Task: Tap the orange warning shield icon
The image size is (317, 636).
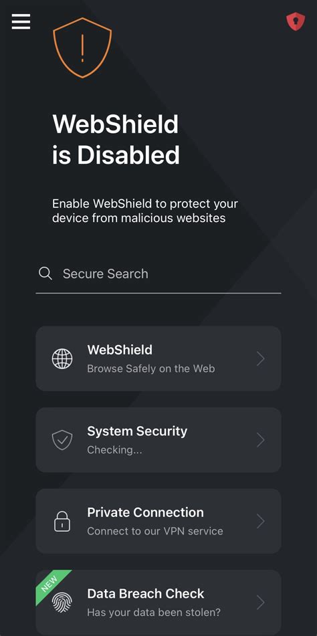Action: click(x=82, y=47)
